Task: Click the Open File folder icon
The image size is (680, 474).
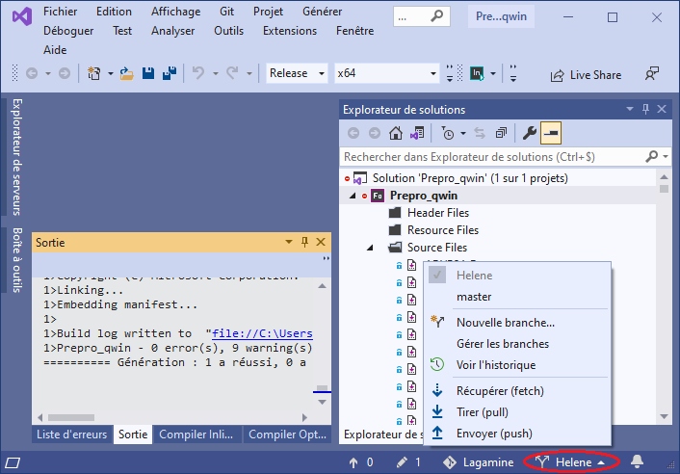Action: click(127, 73)
